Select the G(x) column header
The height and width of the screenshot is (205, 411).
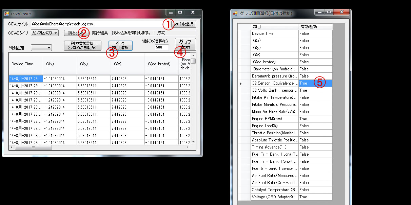pyautogui.click(x=60, y=64)
